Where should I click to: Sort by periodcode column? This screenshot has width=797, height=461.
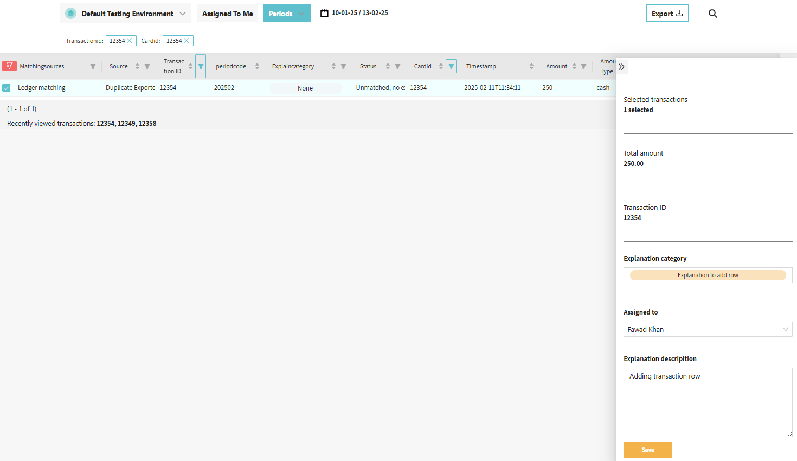[x=257, y=66]
